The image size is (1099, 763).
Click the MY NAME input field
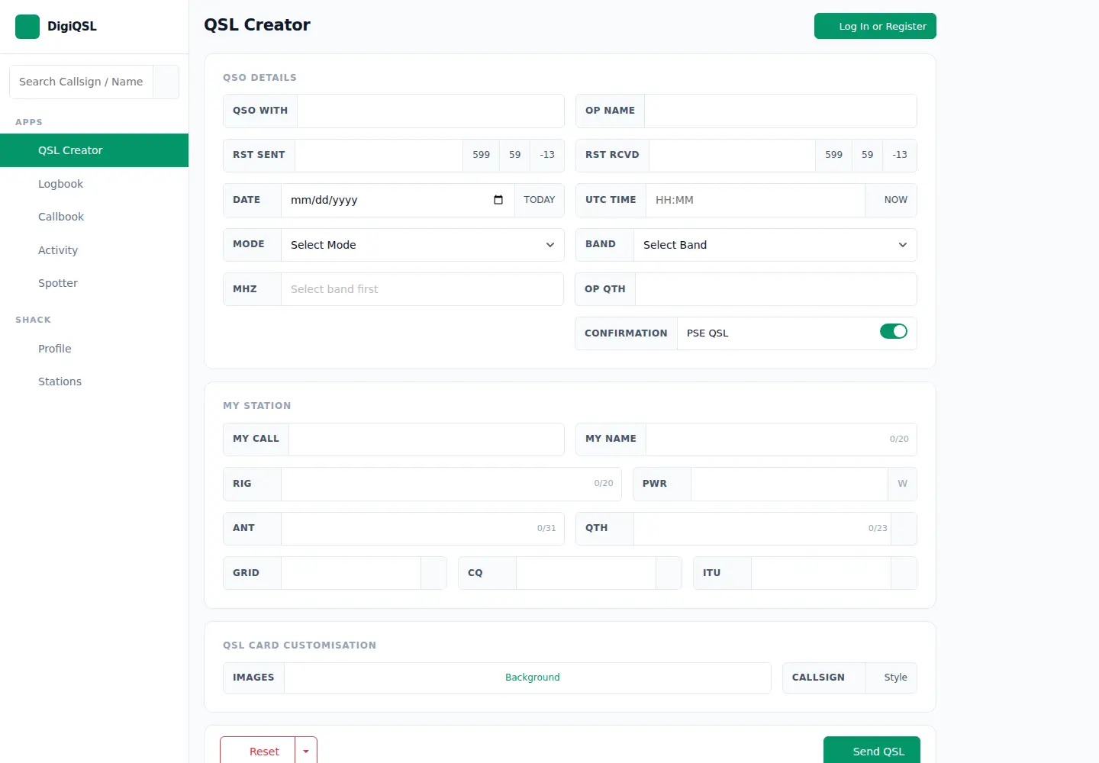(x=782, y=439)
